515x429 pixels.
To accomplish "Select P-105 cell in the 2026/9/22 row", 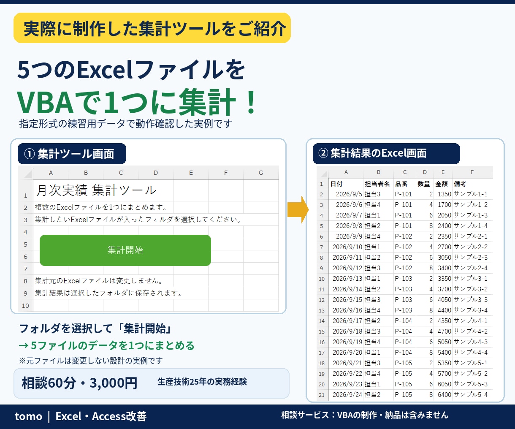I will point(405,374).
